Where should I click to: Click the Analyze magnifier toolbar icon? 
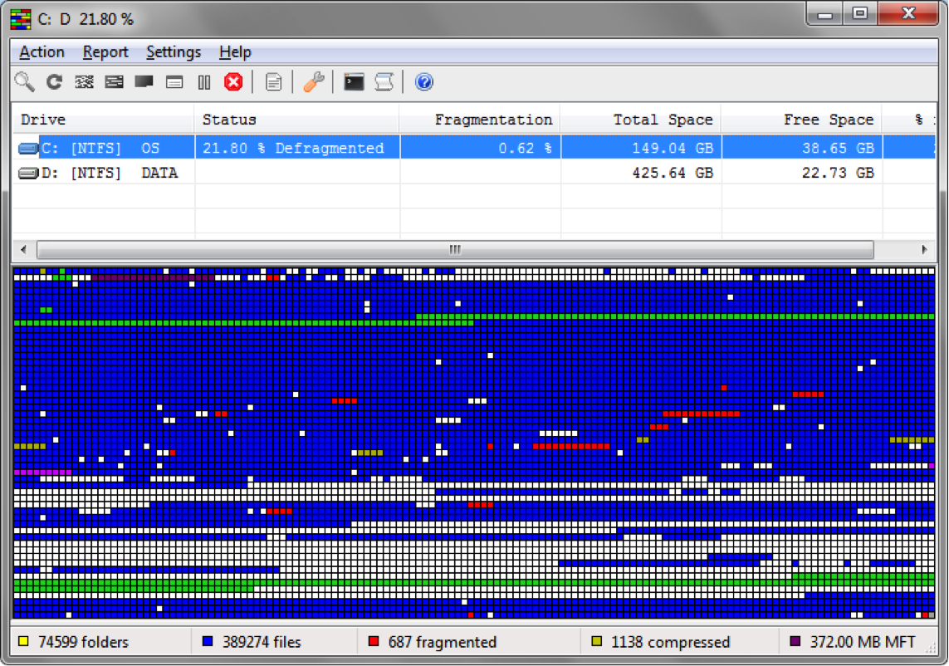(25, 81)
